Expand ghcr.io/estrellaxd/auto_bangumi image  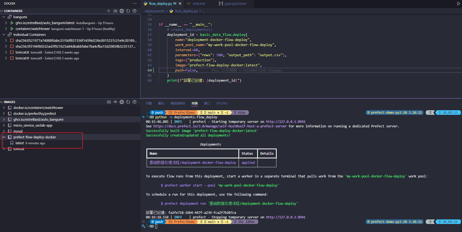point(4,120)
